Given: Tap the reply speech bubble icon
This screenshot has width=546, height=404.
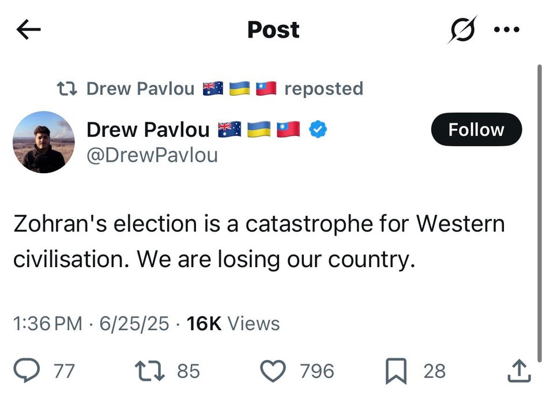Looking at the screenshot, I should point(28,371).
